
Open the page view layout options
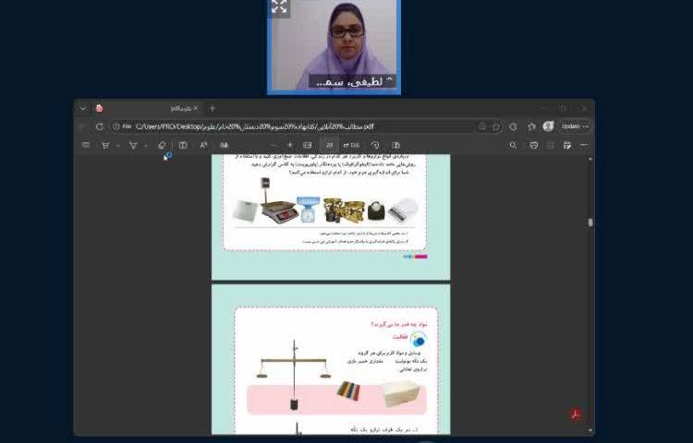[396, 145]
